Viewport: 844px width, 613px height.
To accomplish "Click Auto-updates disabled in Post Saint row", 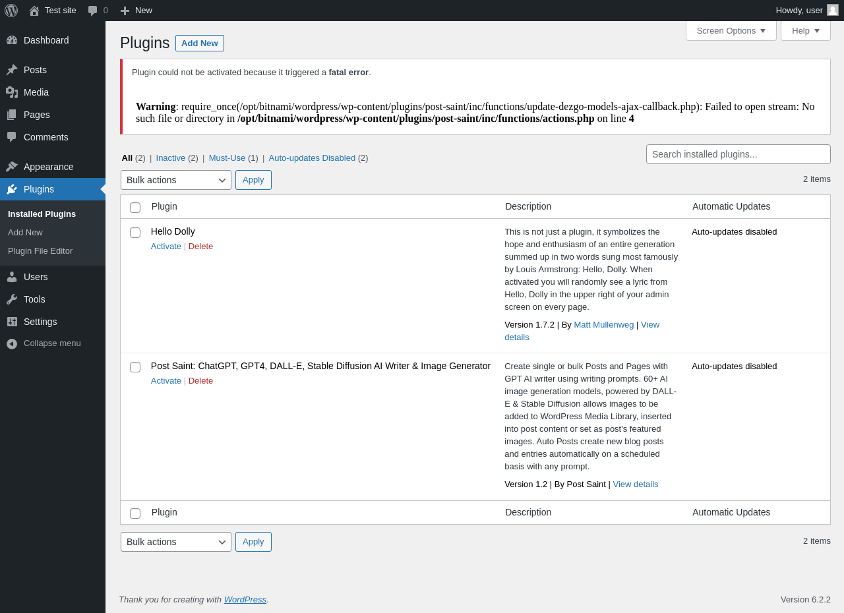I will point(735,366).
